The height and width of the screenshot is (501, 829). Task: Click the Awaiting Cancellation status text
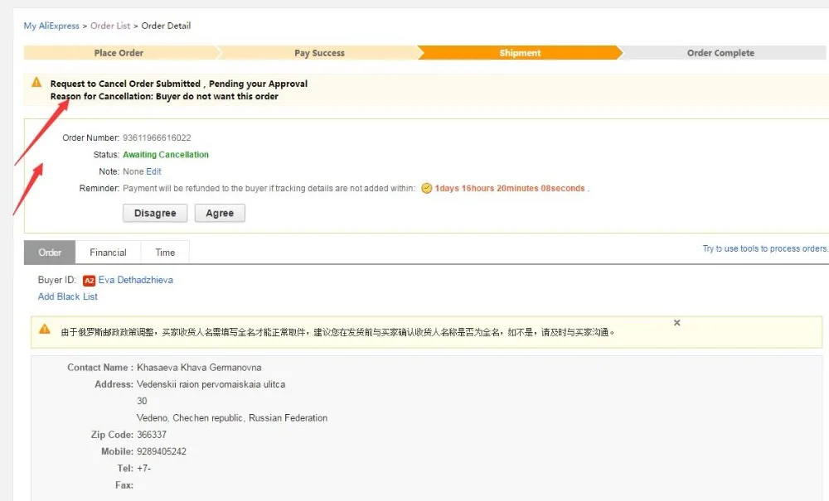166,155
